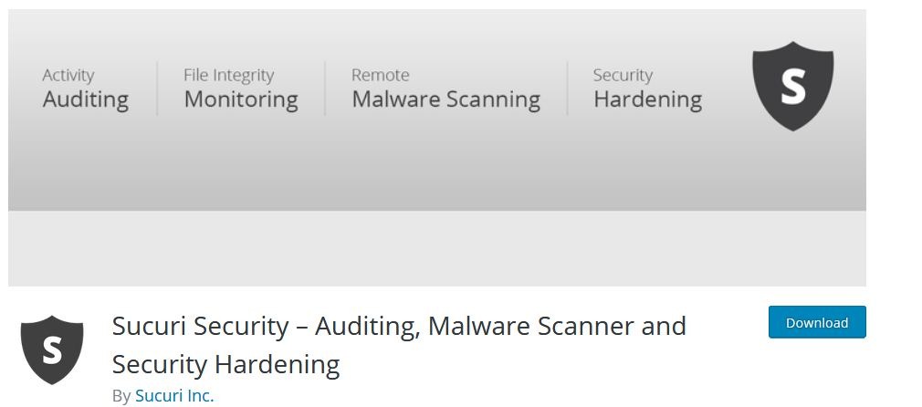Click the small File Integrity label in banner
This screenshot has height=407, width=922.
tap(229, 75)
